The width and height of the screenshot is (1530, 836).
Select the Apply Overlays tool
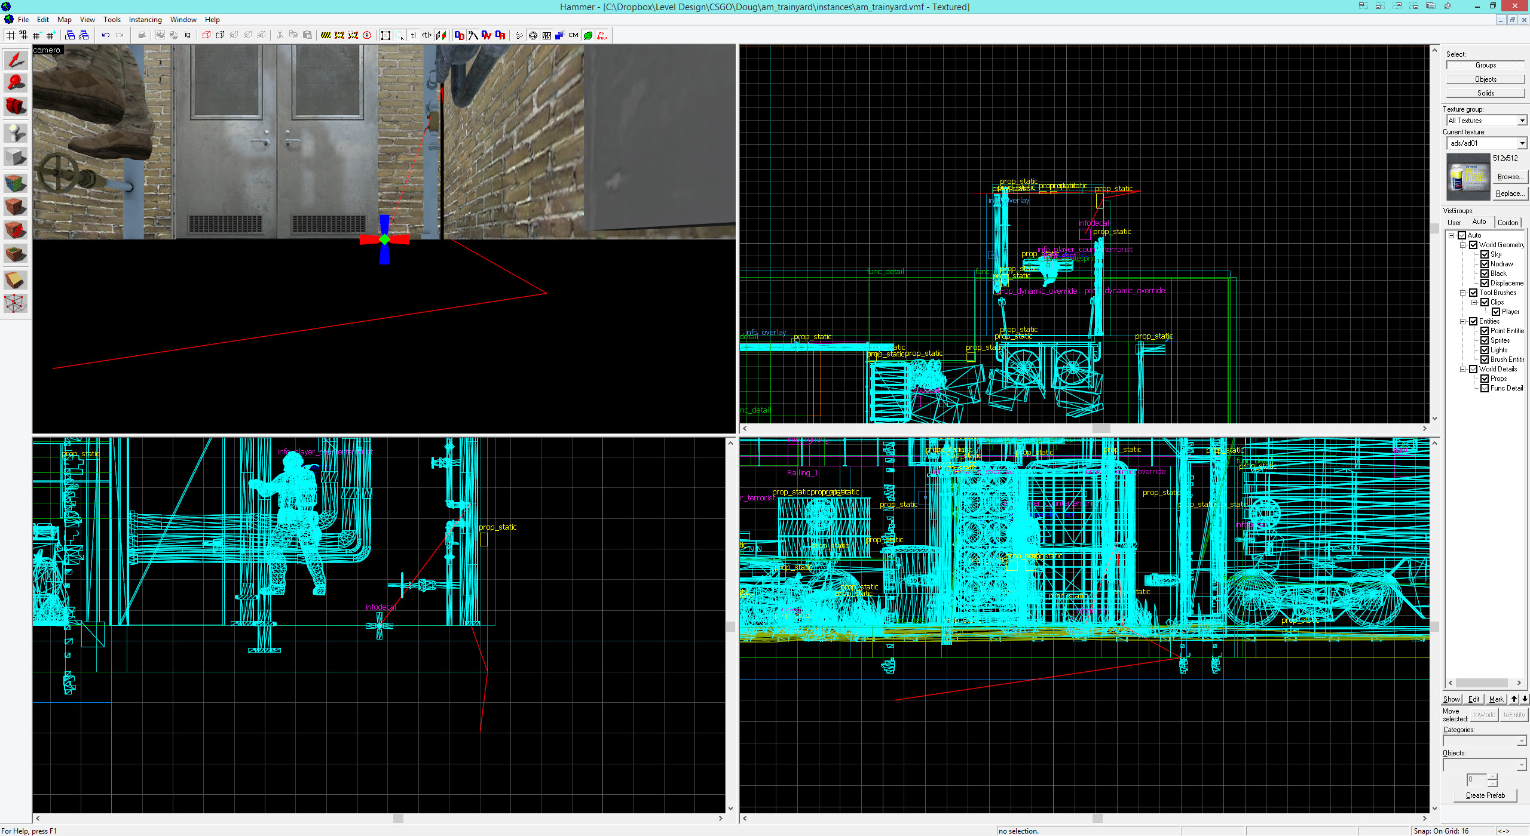click(x=16, y=253)
